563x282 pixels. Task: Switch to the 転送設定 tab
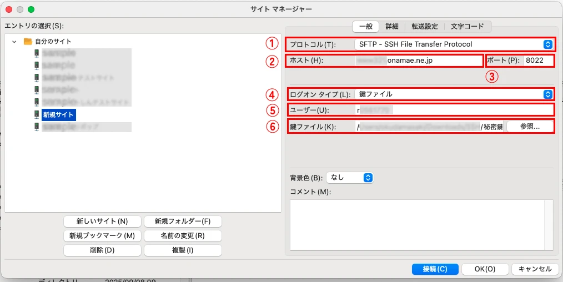[x=424, y=26]
